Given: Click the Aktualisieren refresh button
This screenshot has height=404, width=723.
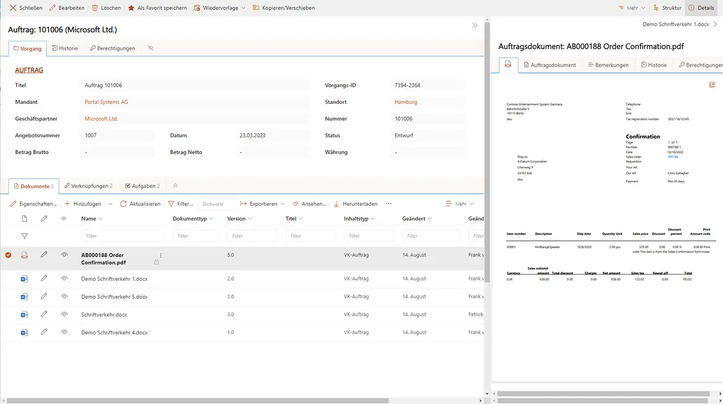Looking at the screenshot, I should coord(140,204).
